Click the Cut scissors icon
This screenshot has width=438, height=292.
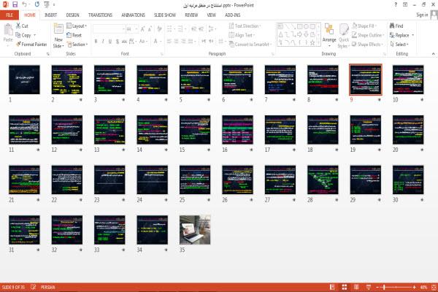point(18,26)
